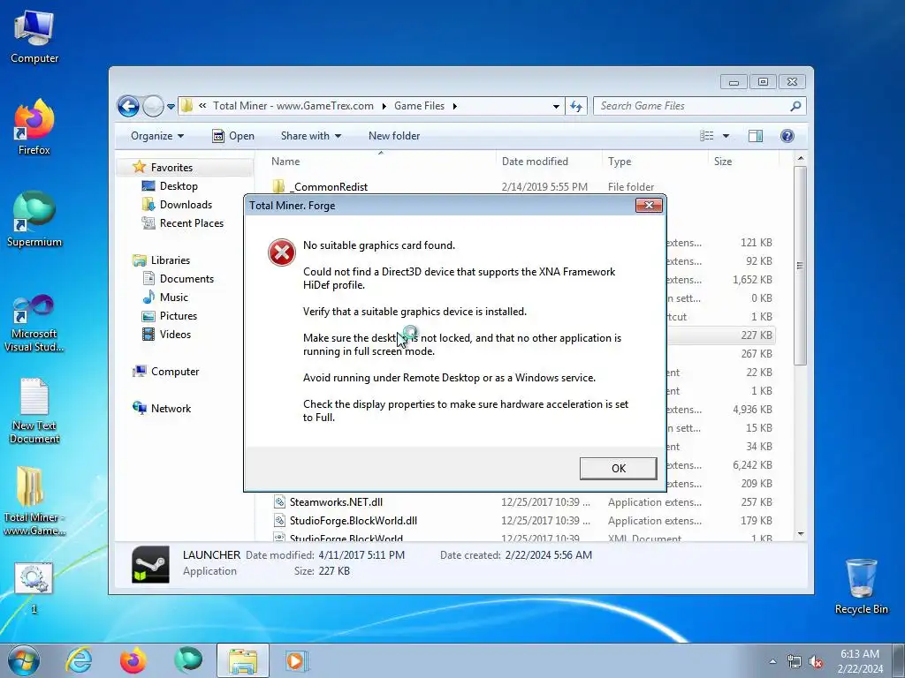Click Game Files in the address breadcrumb
This screenshot has width=905, height=678.
[x=419, y=106]
